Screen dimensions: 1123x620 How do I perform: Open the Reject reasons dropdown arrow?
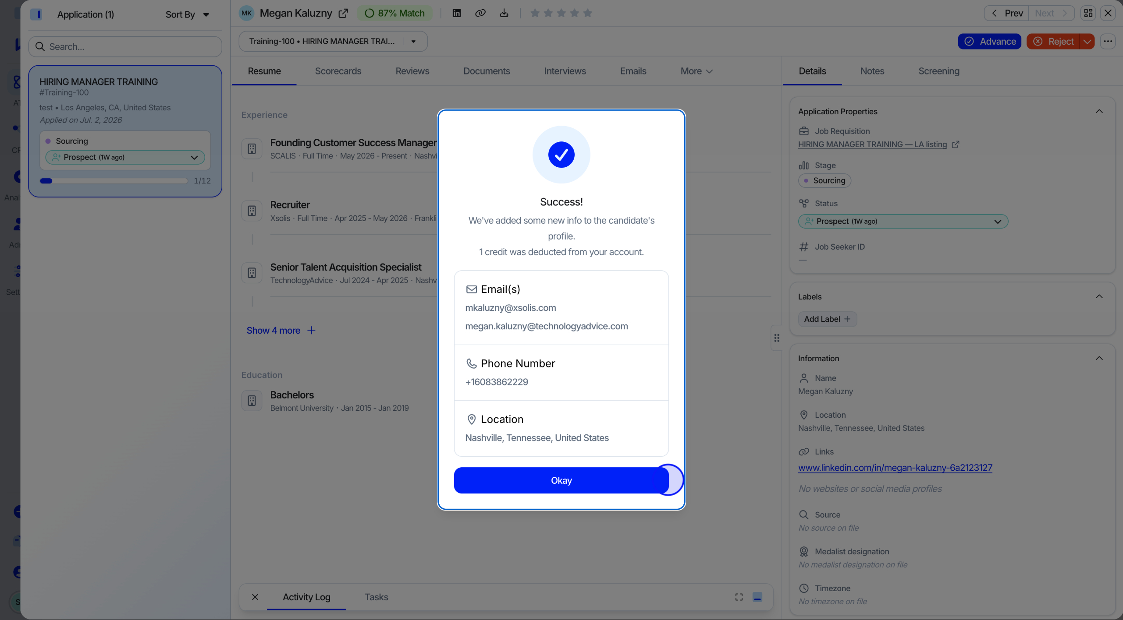pos(1087,41)
